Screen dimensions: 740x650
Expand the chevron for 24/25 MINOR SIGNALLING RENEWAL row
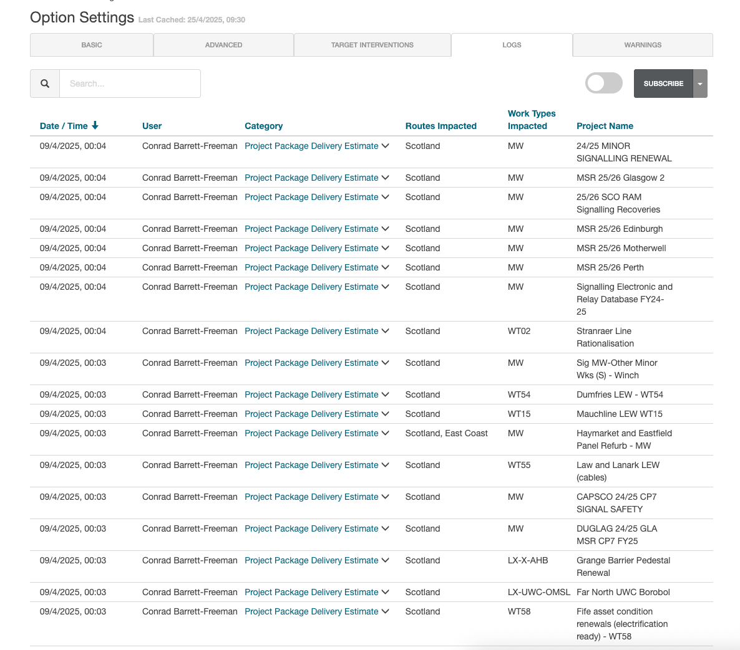point(386,146)
